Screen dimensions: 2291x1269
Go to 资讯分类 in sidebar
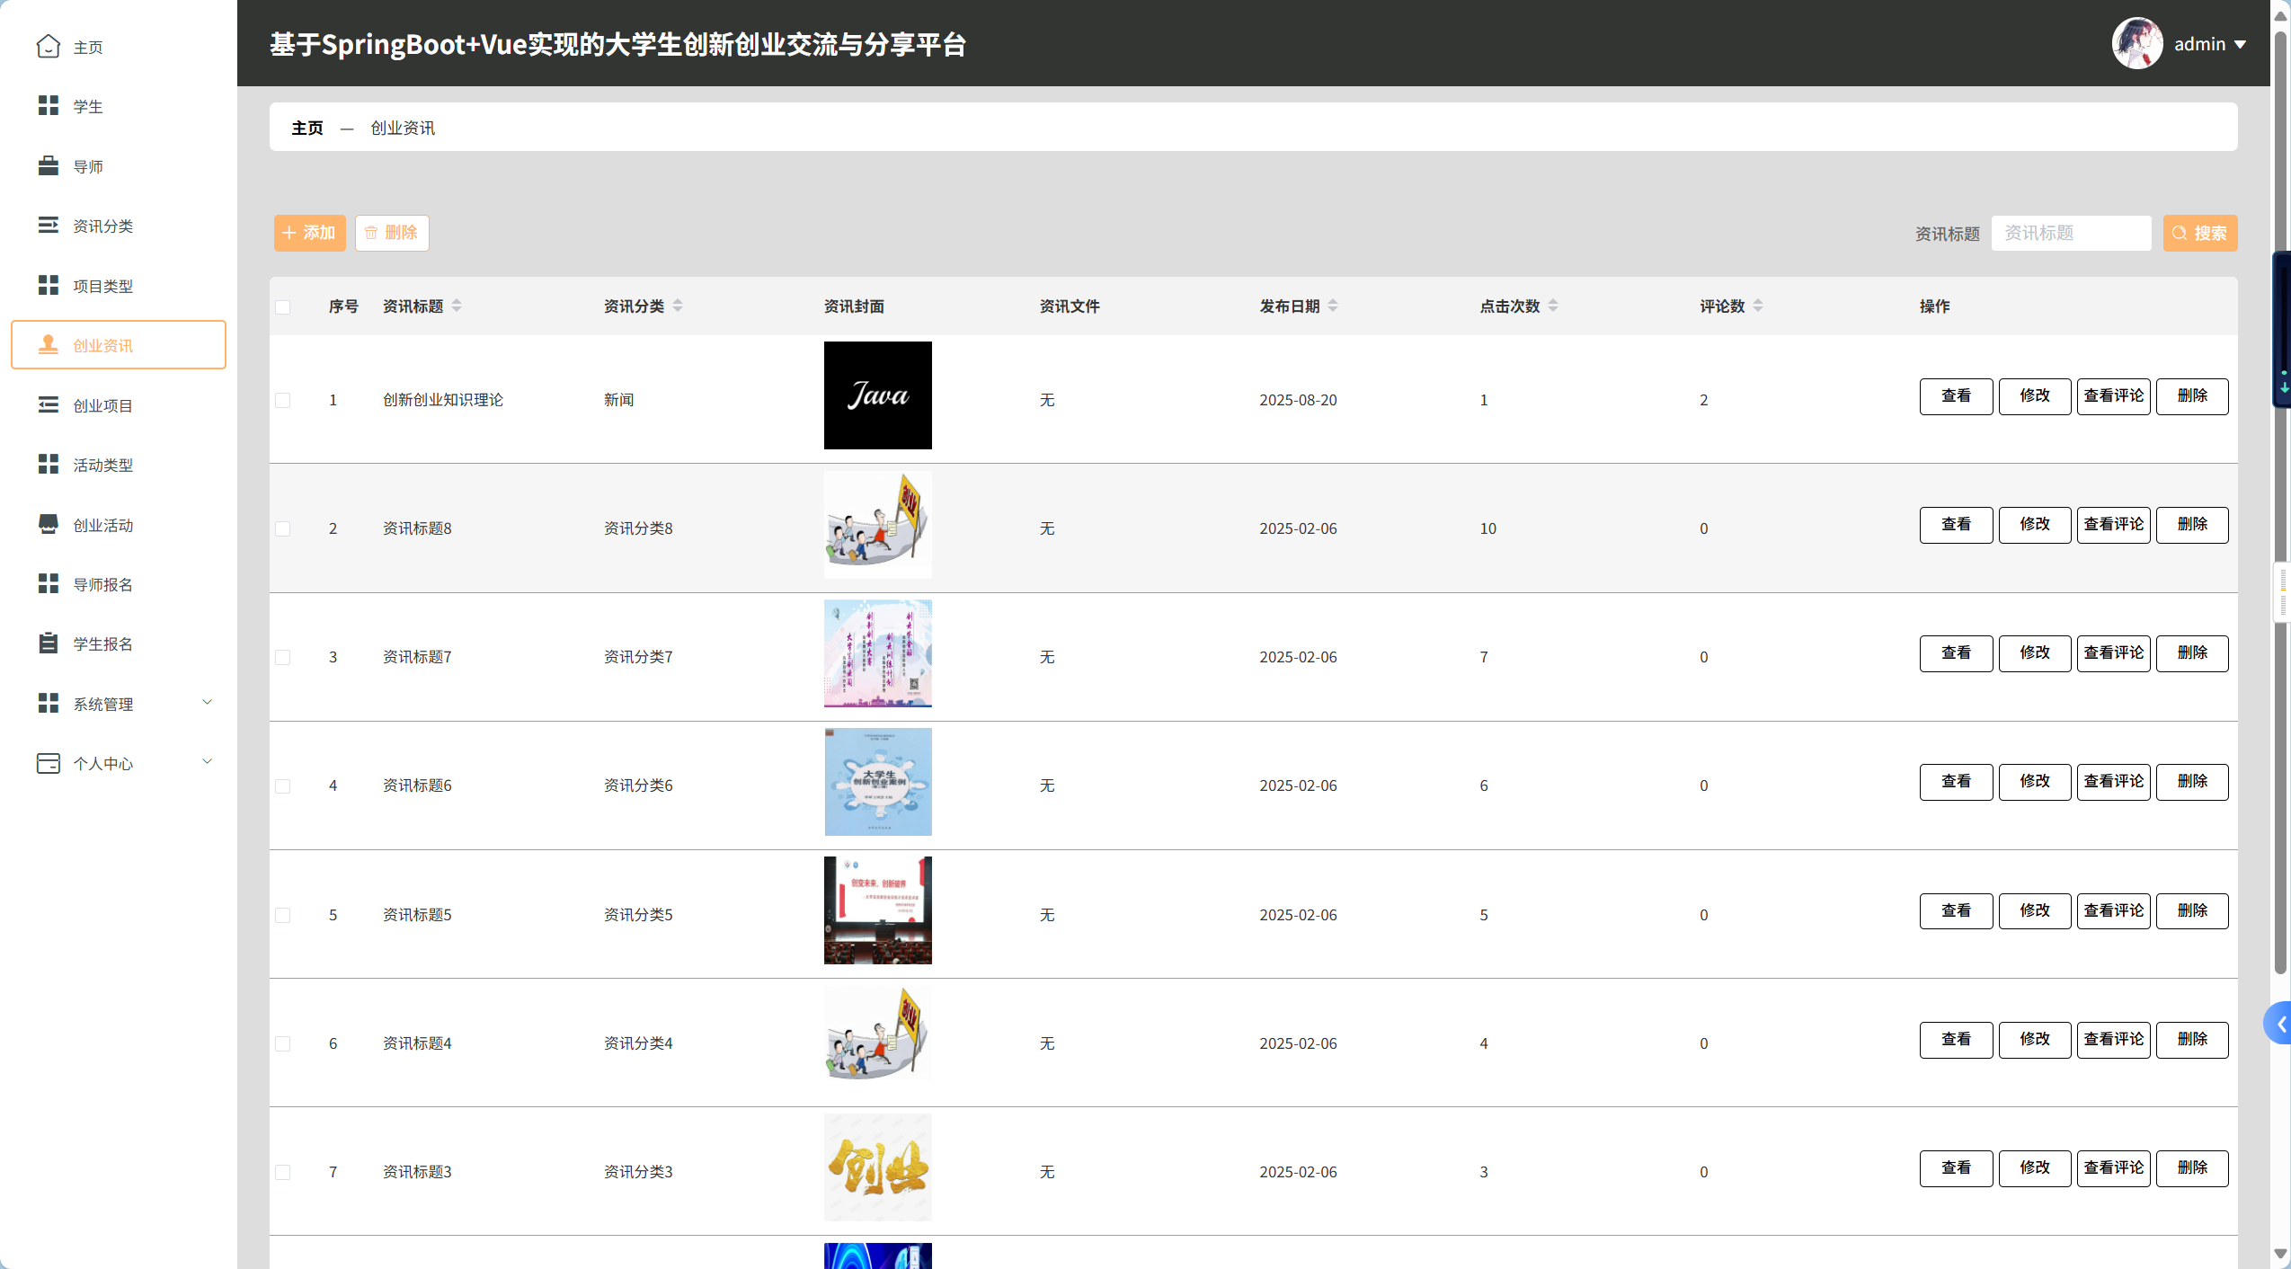pyautogui.click(x=102, y=226)
